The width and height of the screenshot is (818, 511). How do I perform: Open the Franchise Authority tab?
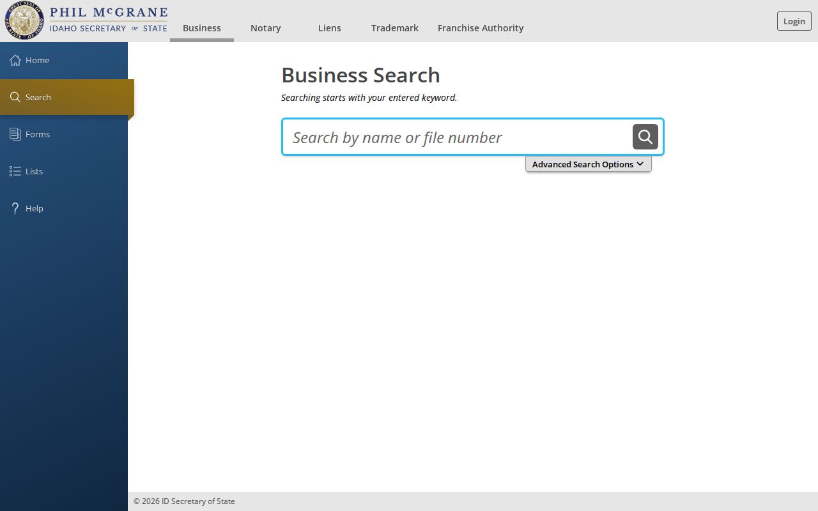481,28
